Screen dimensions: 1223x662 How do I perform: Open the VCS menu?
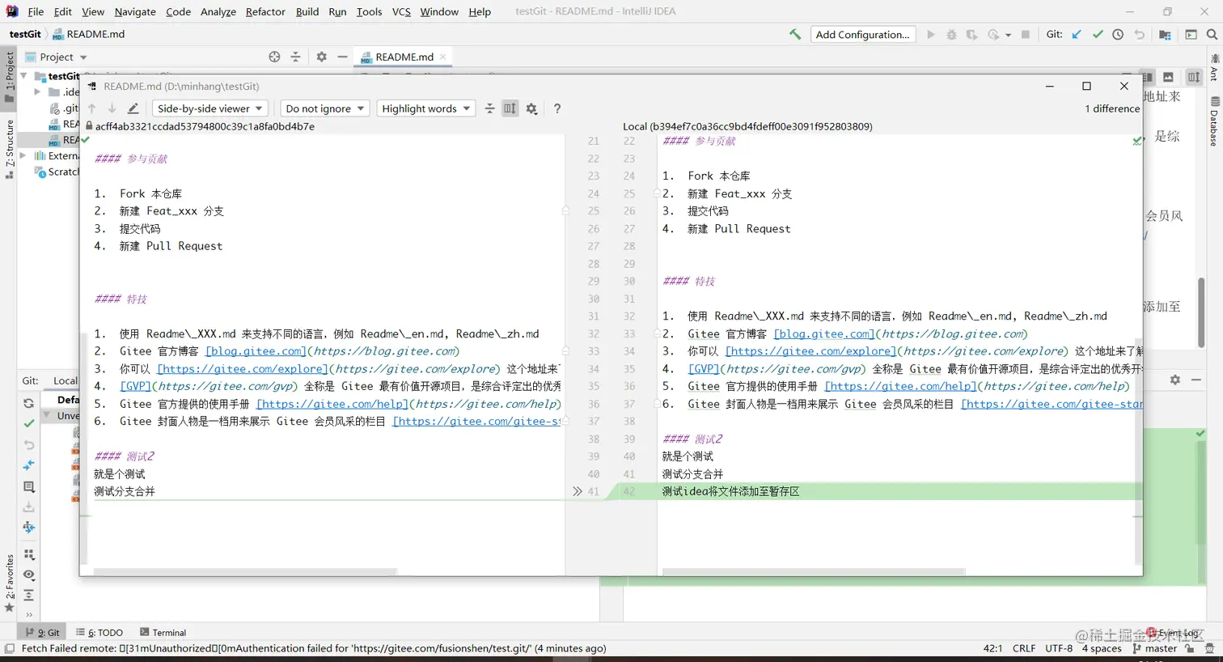click(401, 11)
